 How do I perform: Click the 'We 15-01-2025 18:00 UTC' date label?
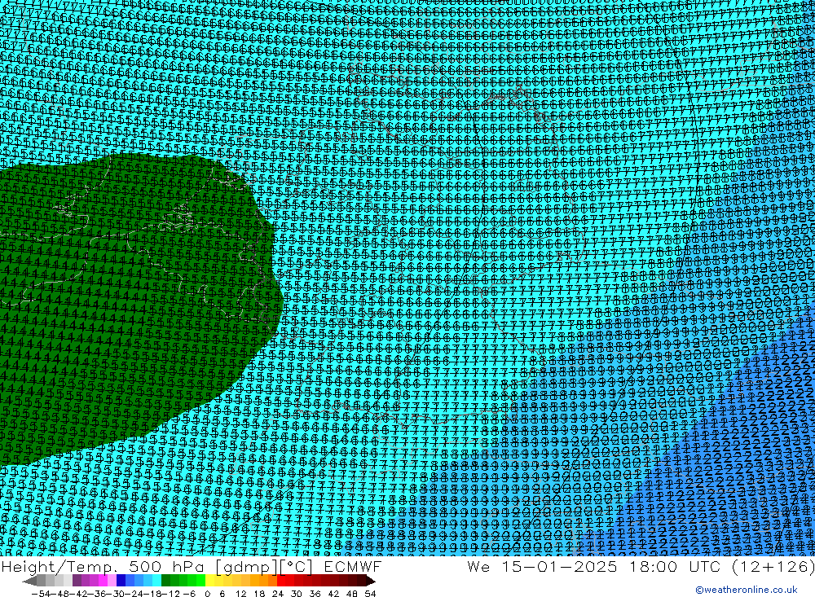(596, 566)
